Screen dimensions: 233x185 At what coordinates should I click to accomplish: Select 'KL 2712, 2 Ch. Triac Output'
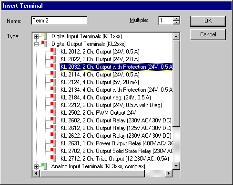(x=115, y=159)
